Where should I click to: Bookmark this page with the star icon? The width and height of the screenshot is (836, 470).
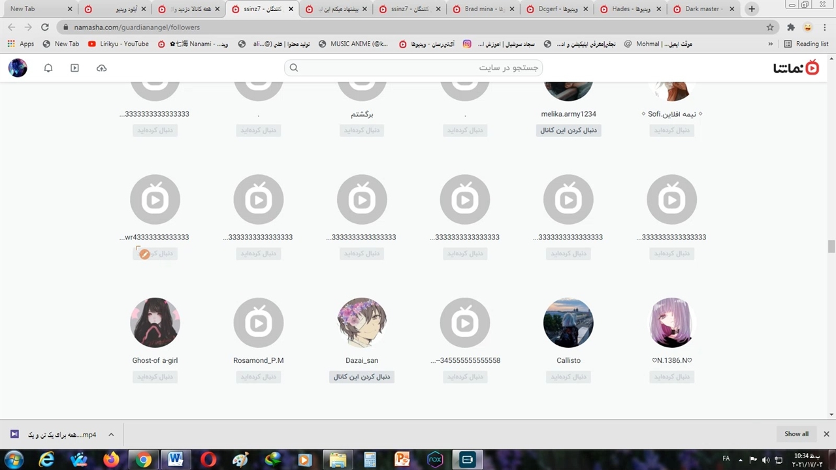pos(770,27)
